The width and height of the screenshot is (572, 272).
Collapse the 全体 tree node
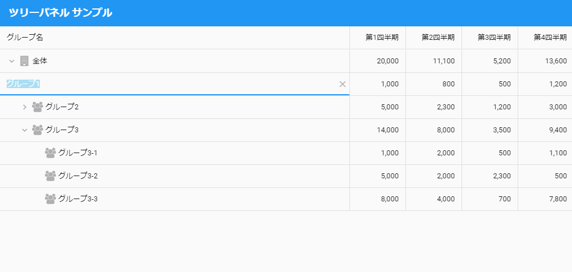click(12, 61)
